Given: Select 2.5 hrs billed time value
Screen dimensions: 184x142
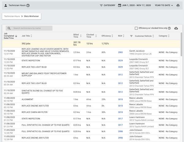Looking at the screenshot, I should [76, 52].
